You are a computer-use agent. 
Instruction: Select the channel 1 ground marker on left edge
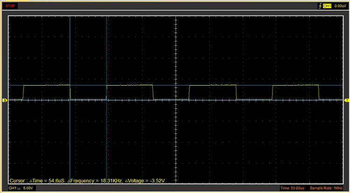coord(5,100)
